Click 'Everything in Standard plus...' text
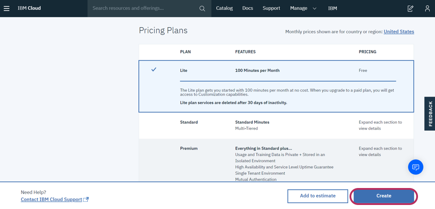The height and width of the screenshot is (209, 435). pyautogui.click(x=264, y=148)
